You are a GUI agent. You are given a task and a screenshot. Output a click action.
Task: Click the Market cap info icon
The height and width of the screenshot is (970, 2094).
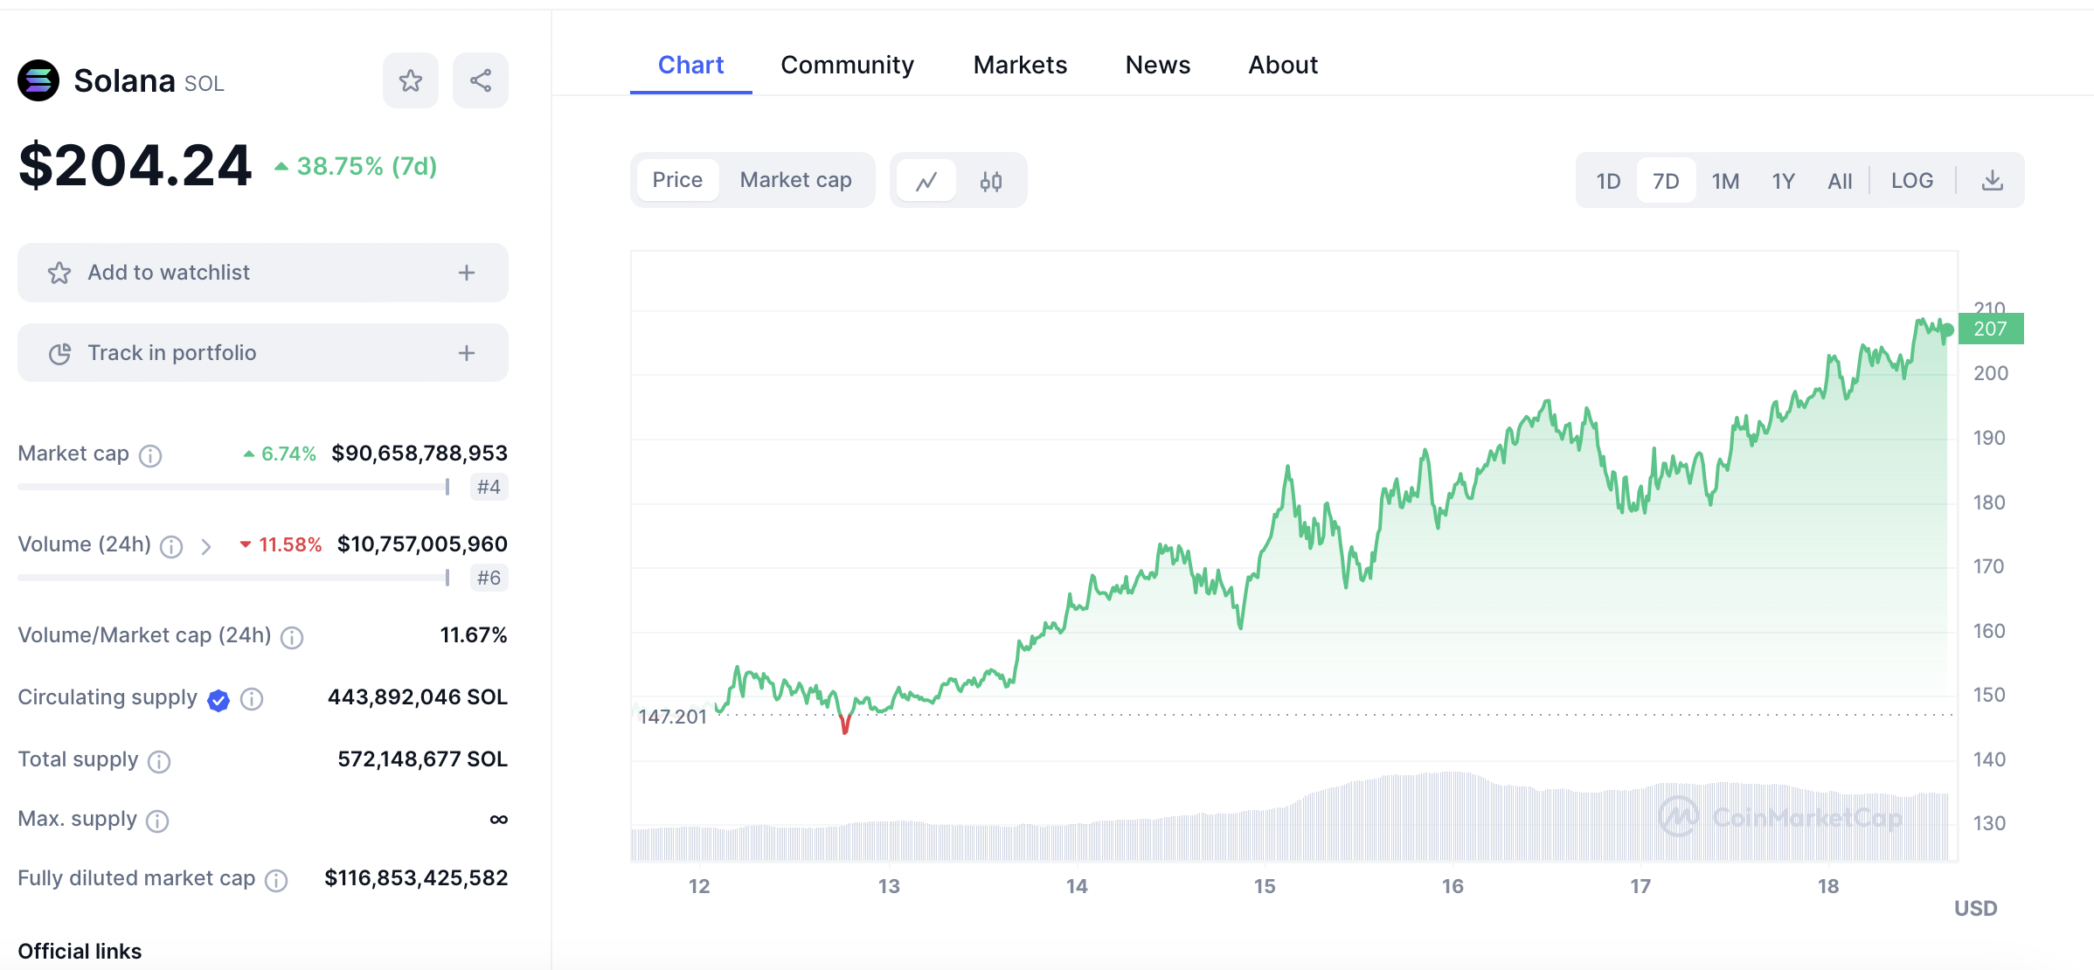[150, 455]
